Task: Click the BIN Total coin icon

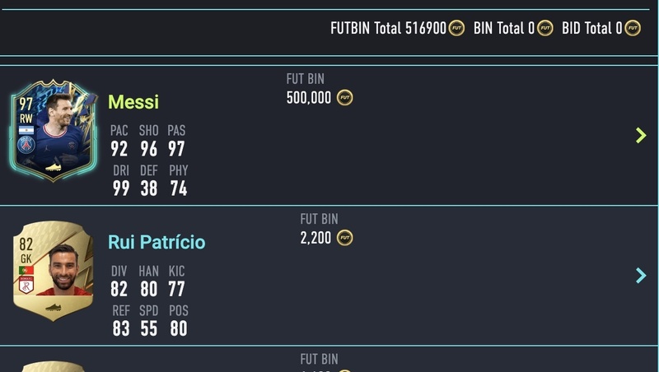Action: tap(545, 29)
